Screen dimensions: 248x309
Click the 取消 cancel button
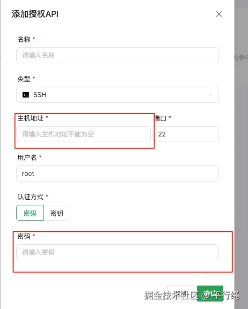[180, 294]
